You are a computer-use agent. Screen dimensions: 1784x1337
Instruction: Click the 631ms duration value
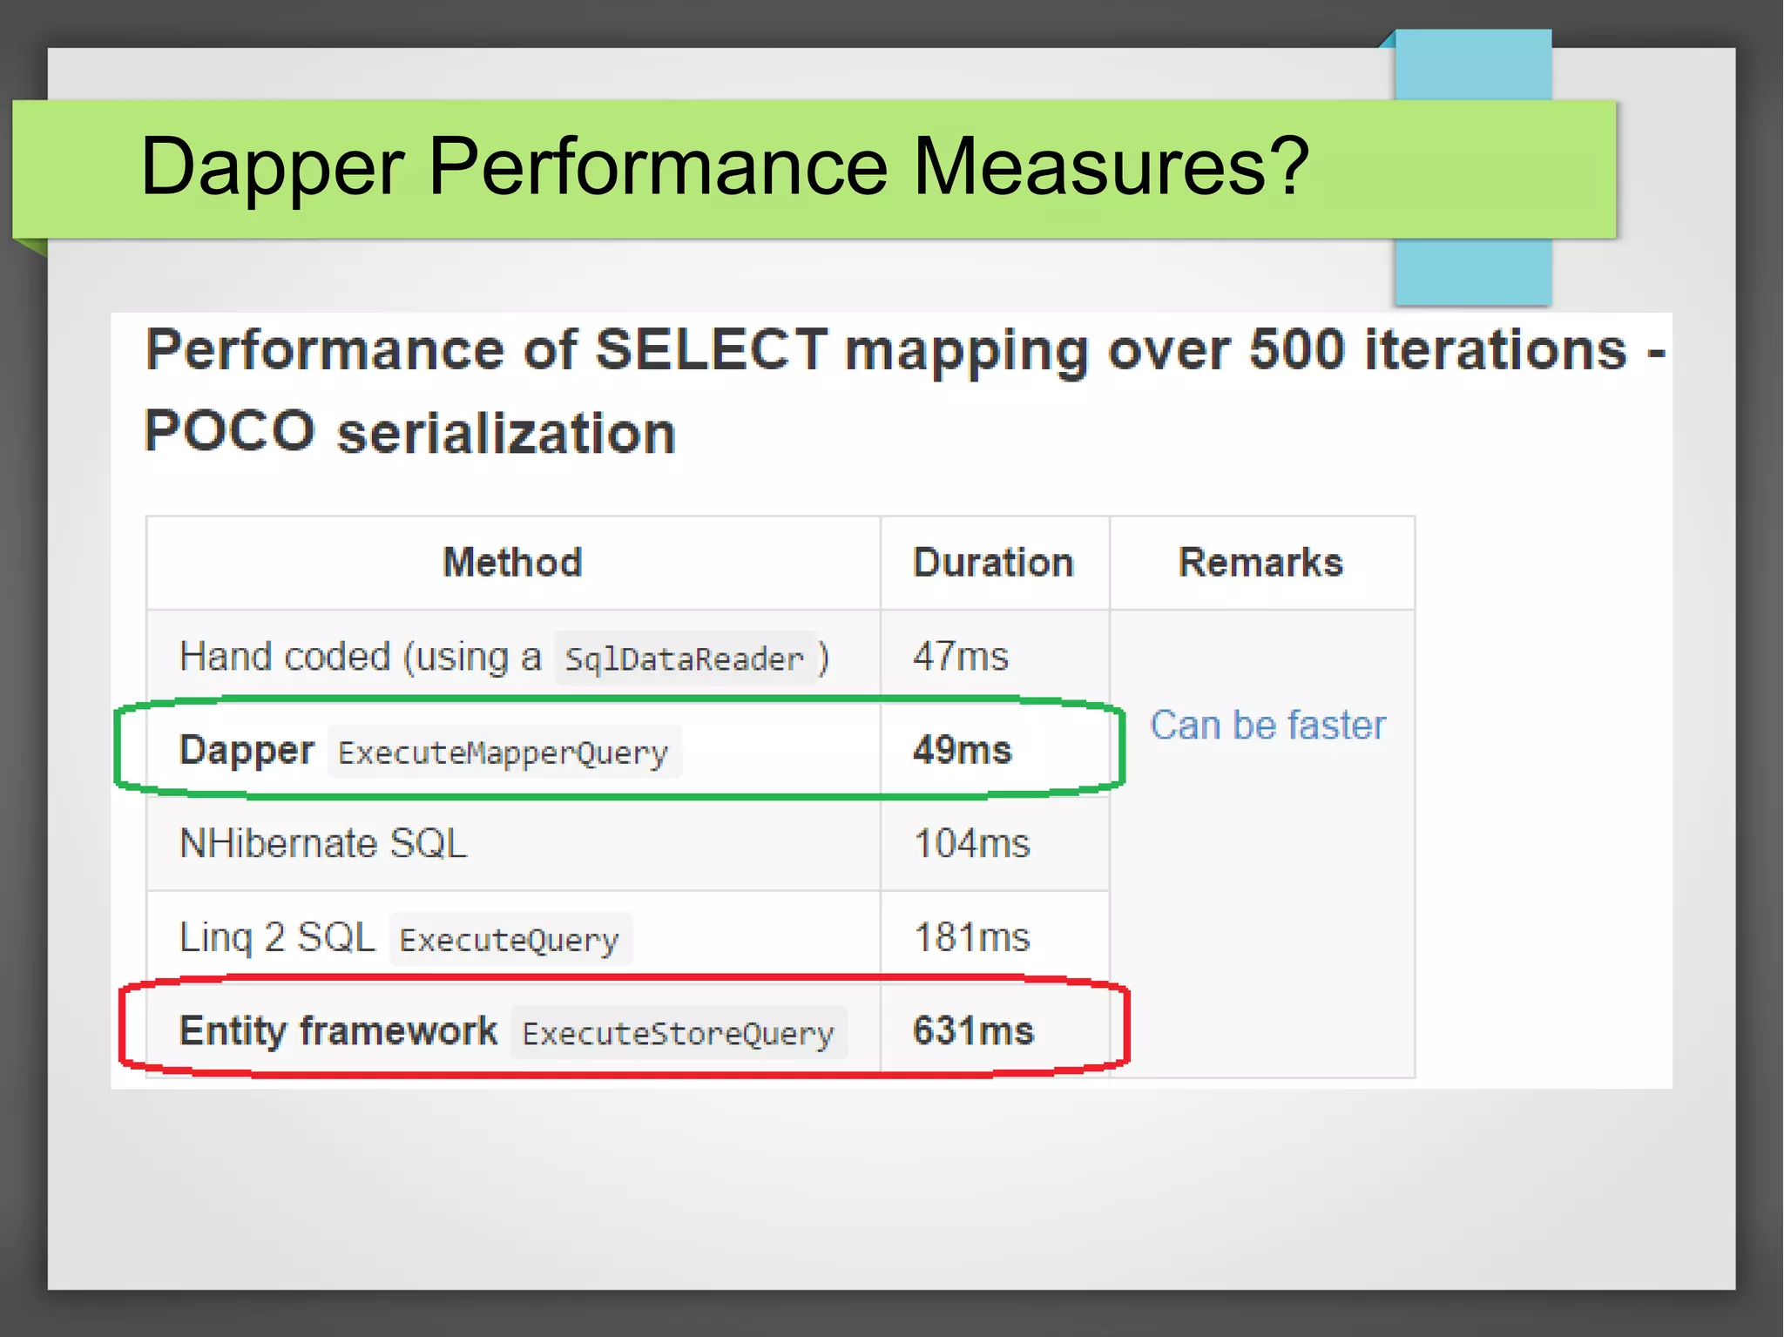tap(973, 1030)
